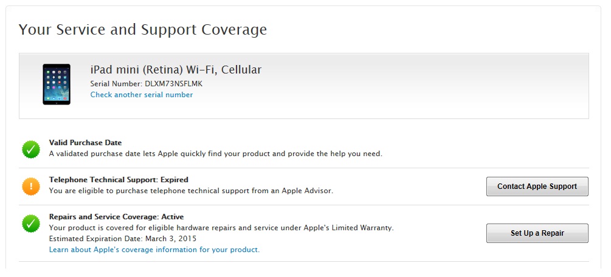
Task: Click the Telephone Technical Support: Expired heading
Action: click(x=119, y=180)
